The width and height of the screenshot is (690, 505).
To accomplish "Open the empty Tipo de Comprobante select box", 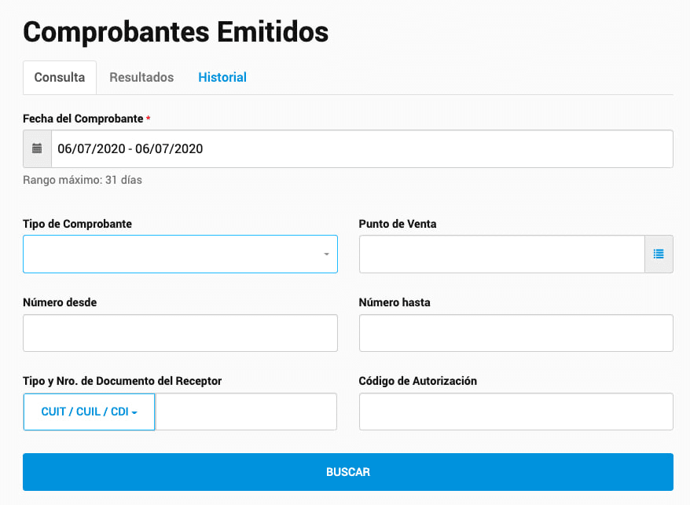I will (173, 254).
